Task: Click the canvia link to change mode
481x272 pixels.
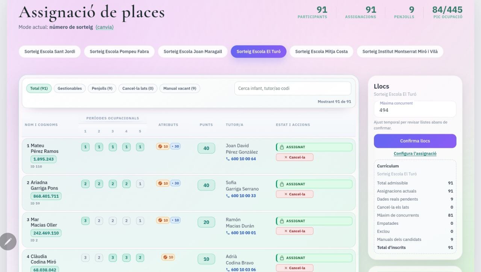Action: tap(104, 27)
